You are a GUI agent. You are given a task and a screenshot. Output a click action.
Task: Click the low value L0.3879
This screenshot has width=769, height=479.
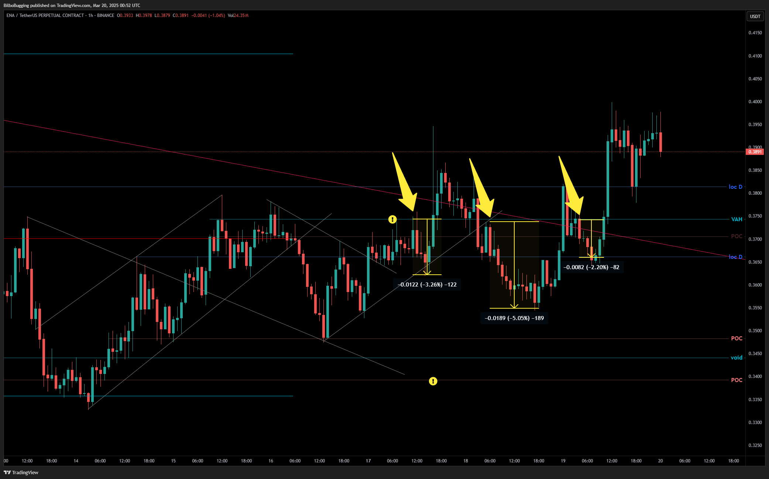(x=162, y=15)
